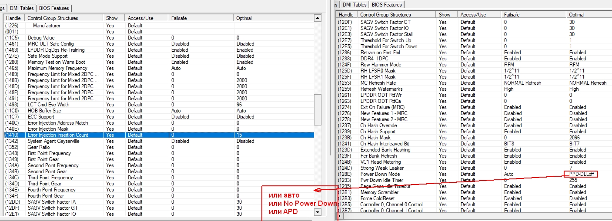Click Optimal column header in right window
The width and height of the screenshot is (612, 221).
click(x=589, y=15)
